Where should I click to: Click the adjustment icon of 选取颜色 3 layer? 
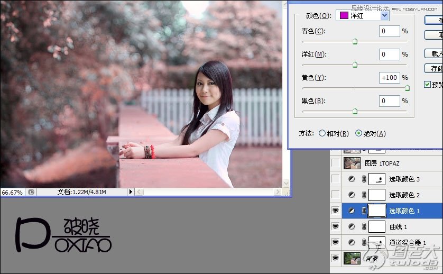click(352, 179)
